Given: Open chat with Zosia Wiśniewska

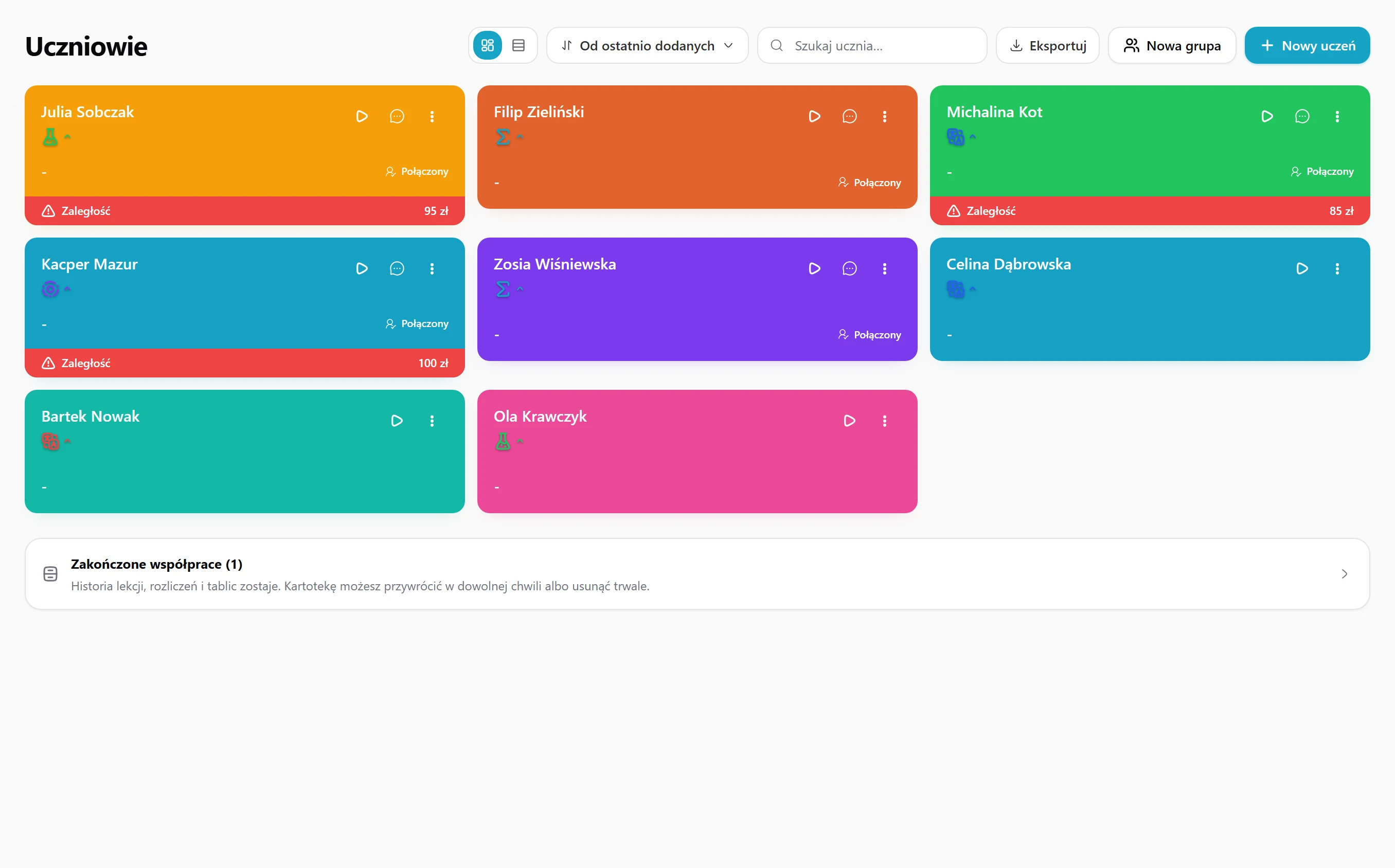Looking at the screenshot, I should tap(850, 268).
